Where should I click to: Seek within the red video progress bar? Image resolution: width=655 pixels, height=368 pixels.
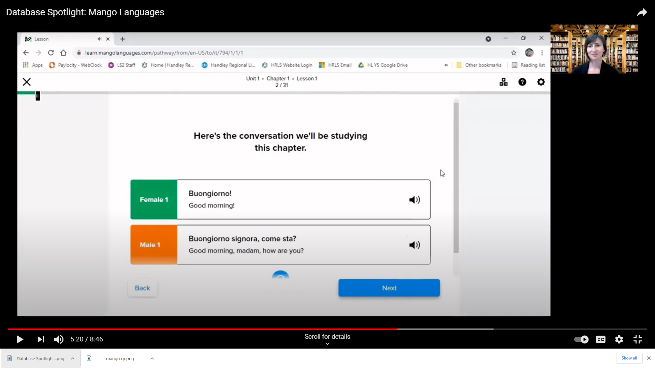205,329
